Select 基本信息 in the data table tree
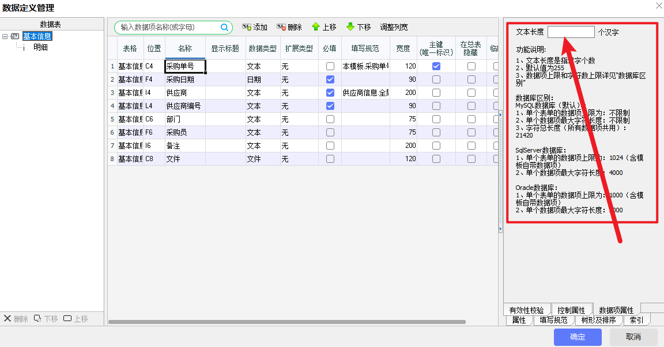Viewport: 664px width, 347px height. (37, 36)
